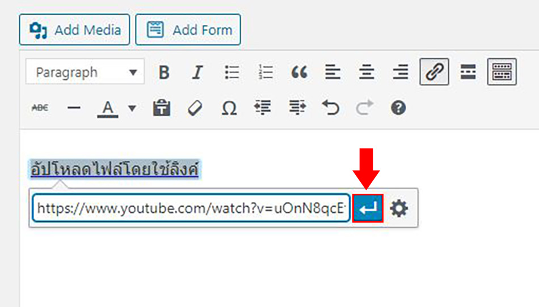539x307 pixels.
Task: Click the insert/edit link icon
Action: (x=434, y=72)
